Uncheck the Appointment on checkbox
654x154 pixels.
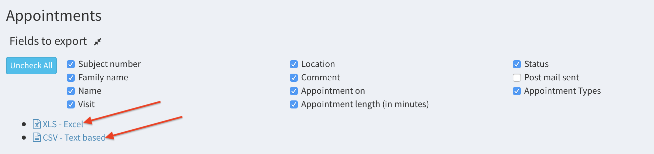(x=294, y=91)
